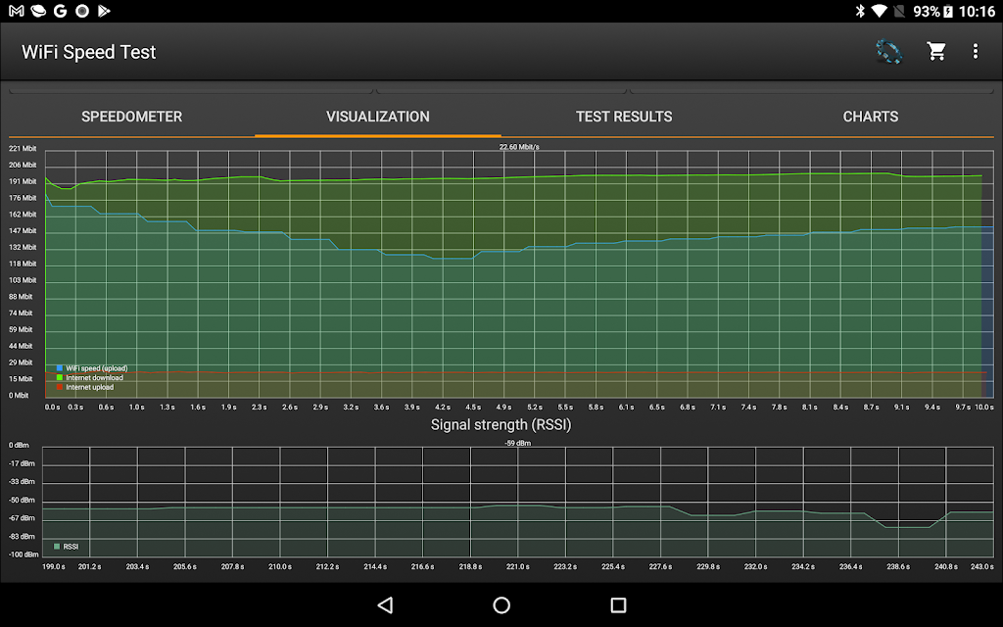Tap the Bluetooth status icon
This screenshot has height=627, width=1003.
point(860,11)
